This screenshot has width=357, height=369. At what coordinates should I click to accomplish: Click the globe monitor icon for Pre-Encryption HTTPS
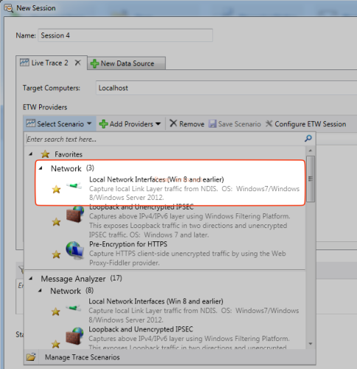[x=74, y=250]
